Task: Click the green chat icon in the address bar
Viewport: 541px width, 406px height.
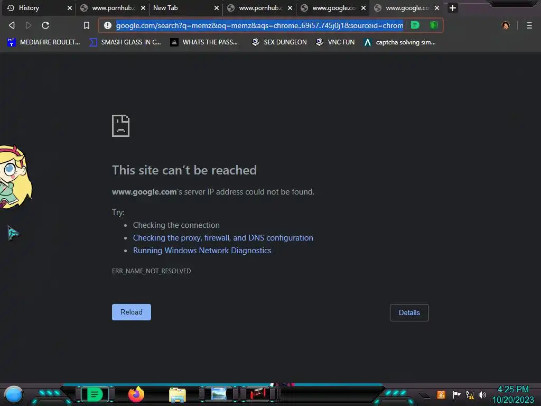Action: 415,25
